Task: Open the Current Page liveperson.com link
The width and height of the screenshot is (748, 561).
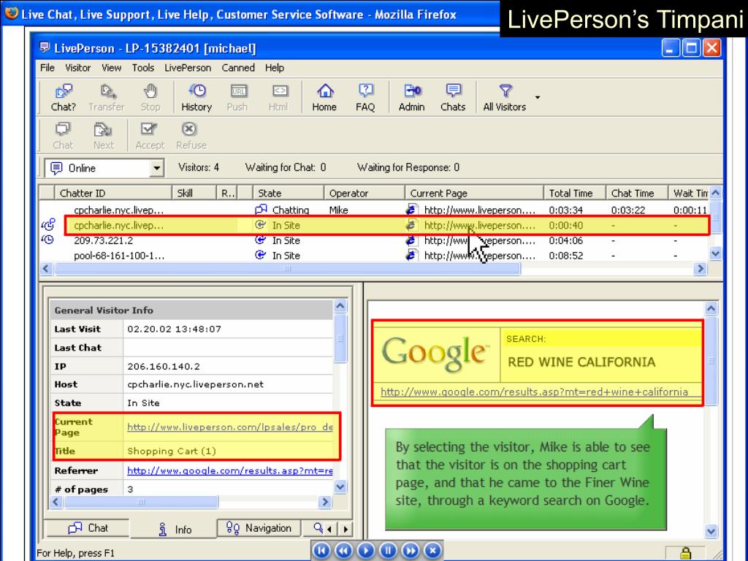Action: tap(230, 427)
